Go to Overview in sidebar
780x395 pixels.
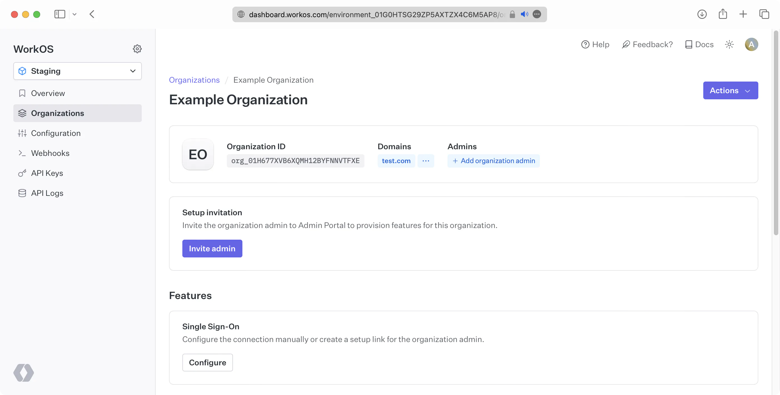77,93
